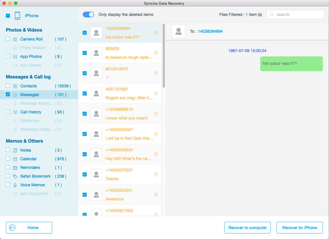Screen dimensions: 329x239
Task: Check the Call History checkbox
Action: [x=8, y=112]
